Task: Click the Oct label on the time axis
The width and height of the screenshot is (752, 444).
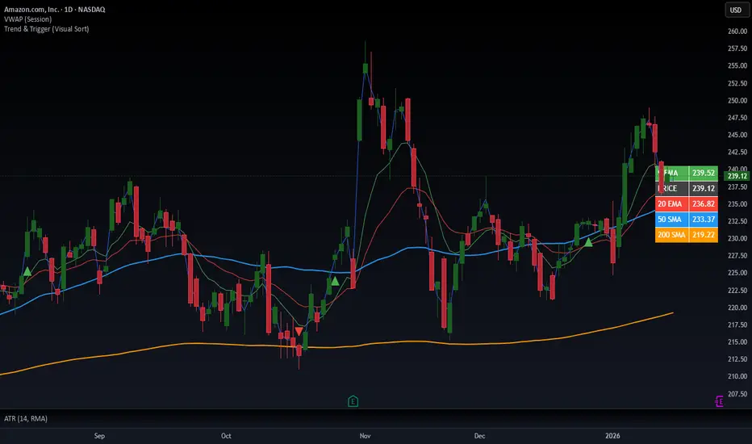Action: (x=226, y=436)
